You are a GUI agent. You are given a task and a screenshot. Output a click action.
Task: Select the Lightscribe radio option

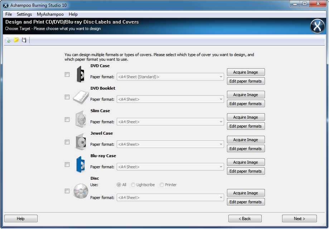tap(133, 185)
